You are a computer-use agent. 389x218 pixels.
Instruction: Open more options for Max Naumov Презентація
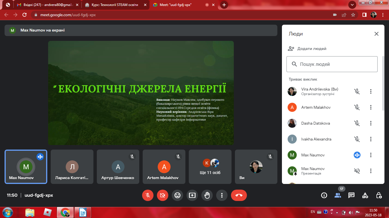click(371, 171)
